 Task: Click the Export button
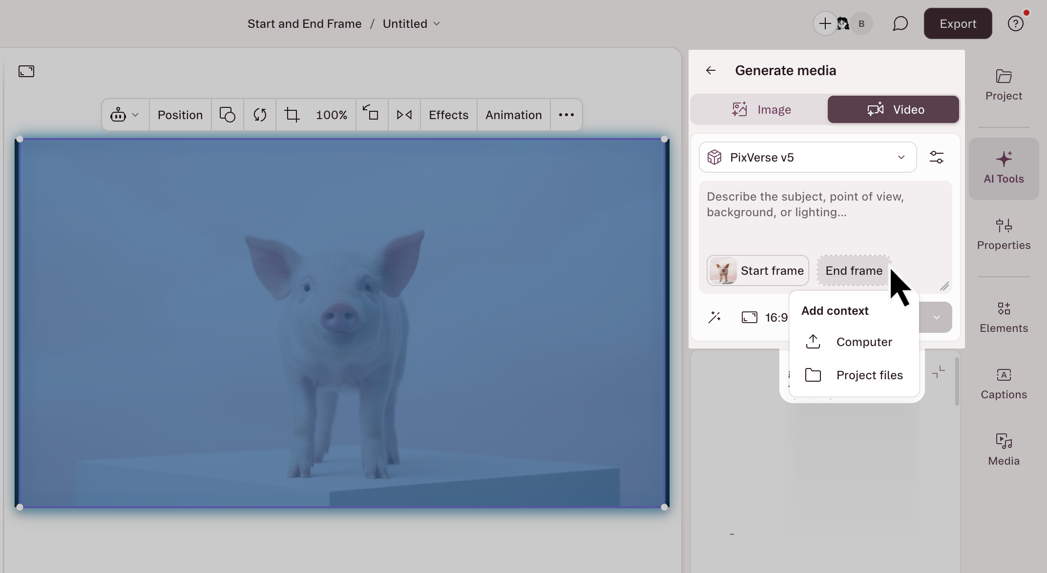(x=957, y=23)
